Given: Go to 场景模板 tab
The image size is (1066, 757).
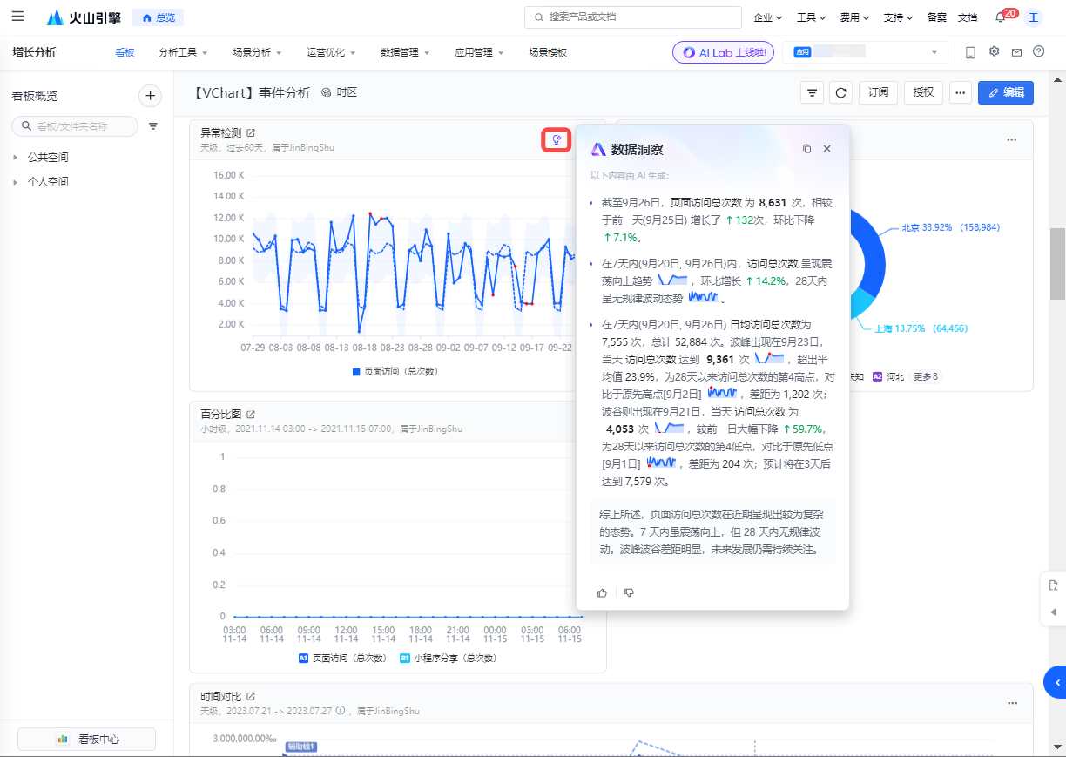Looking at the screenshot, I should 548,52.
